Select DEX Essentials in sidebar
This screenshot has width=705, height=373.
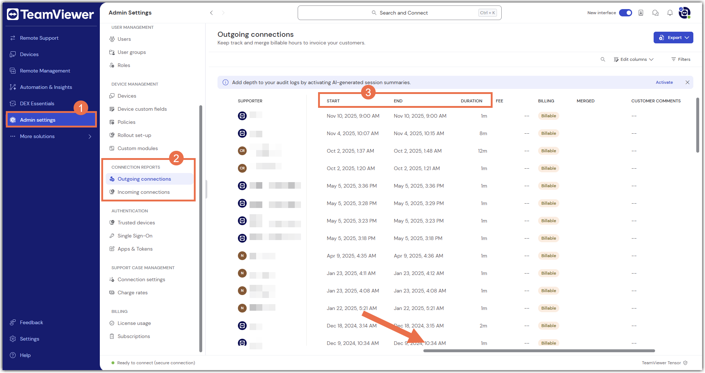pos(37,103)
